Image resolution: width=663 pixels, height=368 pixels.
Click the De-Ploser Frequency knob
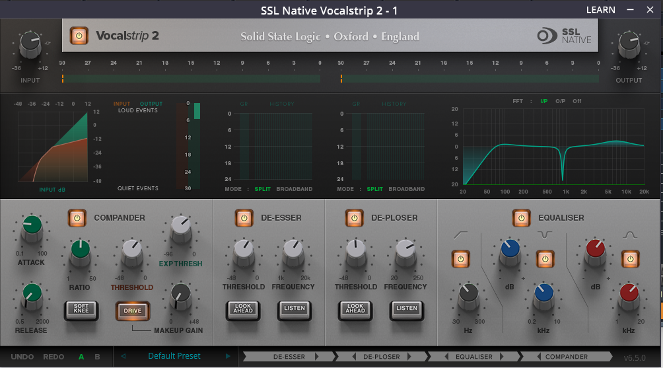(405, 252)
